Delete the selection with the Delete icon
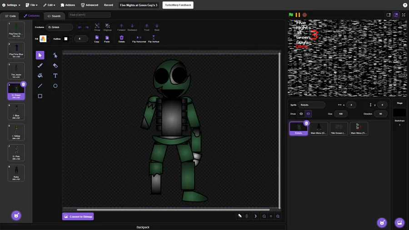The width and height of the screenshot is (409, 230). pos(121,38)
